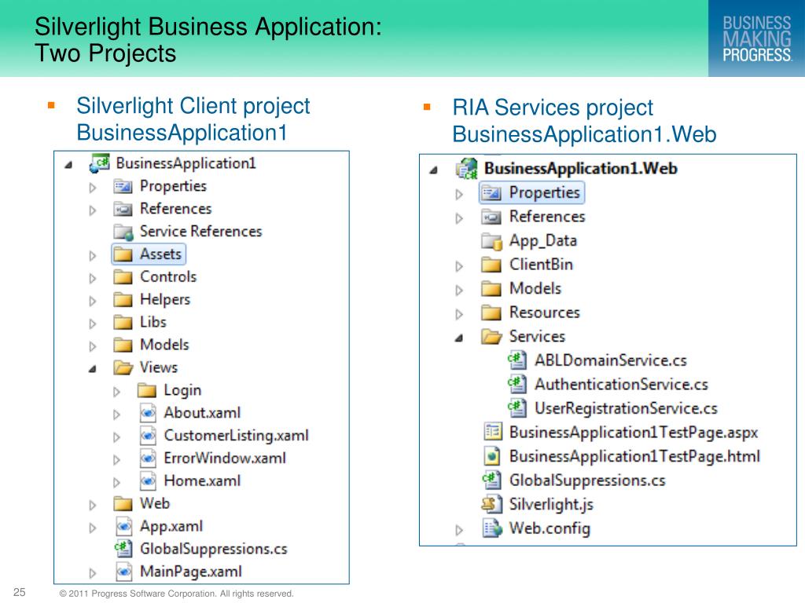805x603 pixels.
Task: Click the Home.xaml file icon
Action: 148,481
